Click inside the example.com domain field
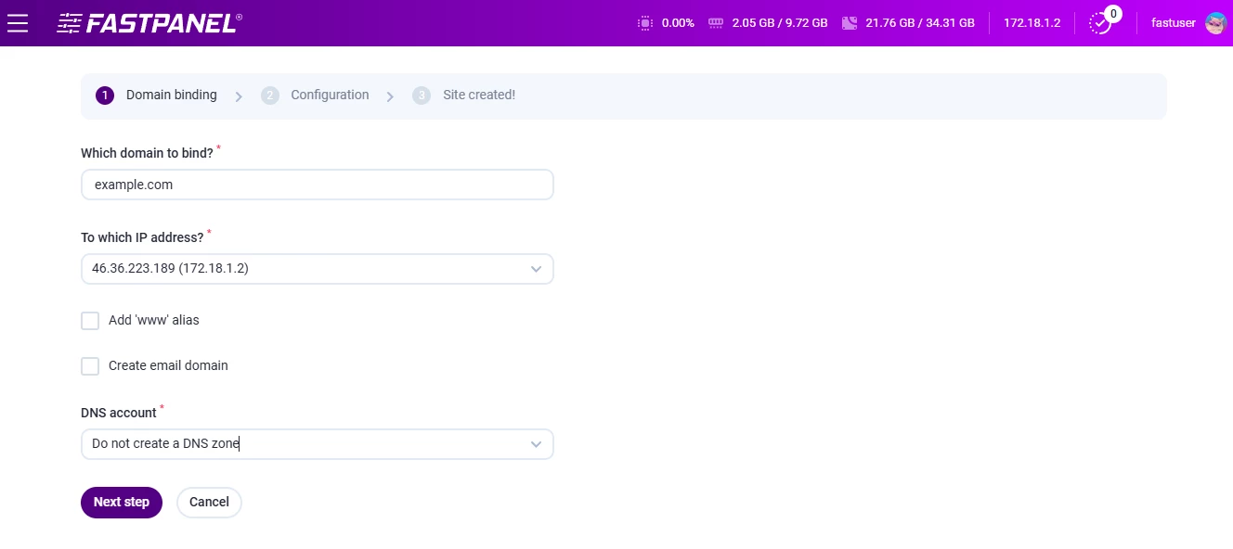Image resolution: width=1233 pixels, height=549 pixels. pos(318,185)
